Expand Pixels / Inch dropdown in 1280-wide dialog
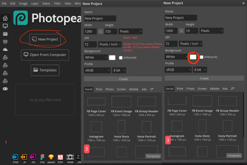The height and width of the screenshot is (165, 247). tap(110, 44)
